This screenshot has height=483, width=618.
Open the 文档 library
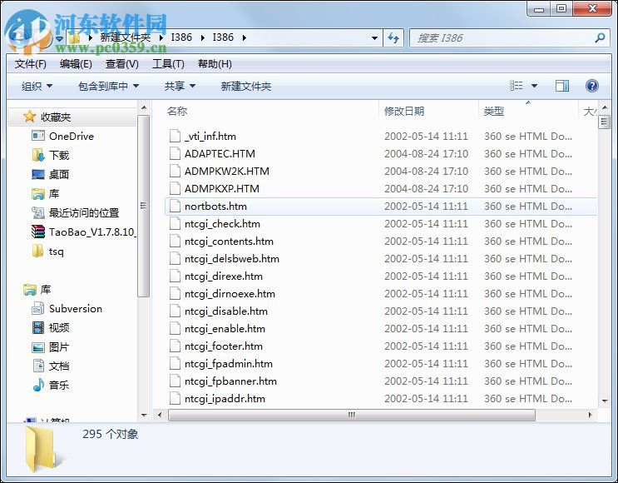coord(59,366)
